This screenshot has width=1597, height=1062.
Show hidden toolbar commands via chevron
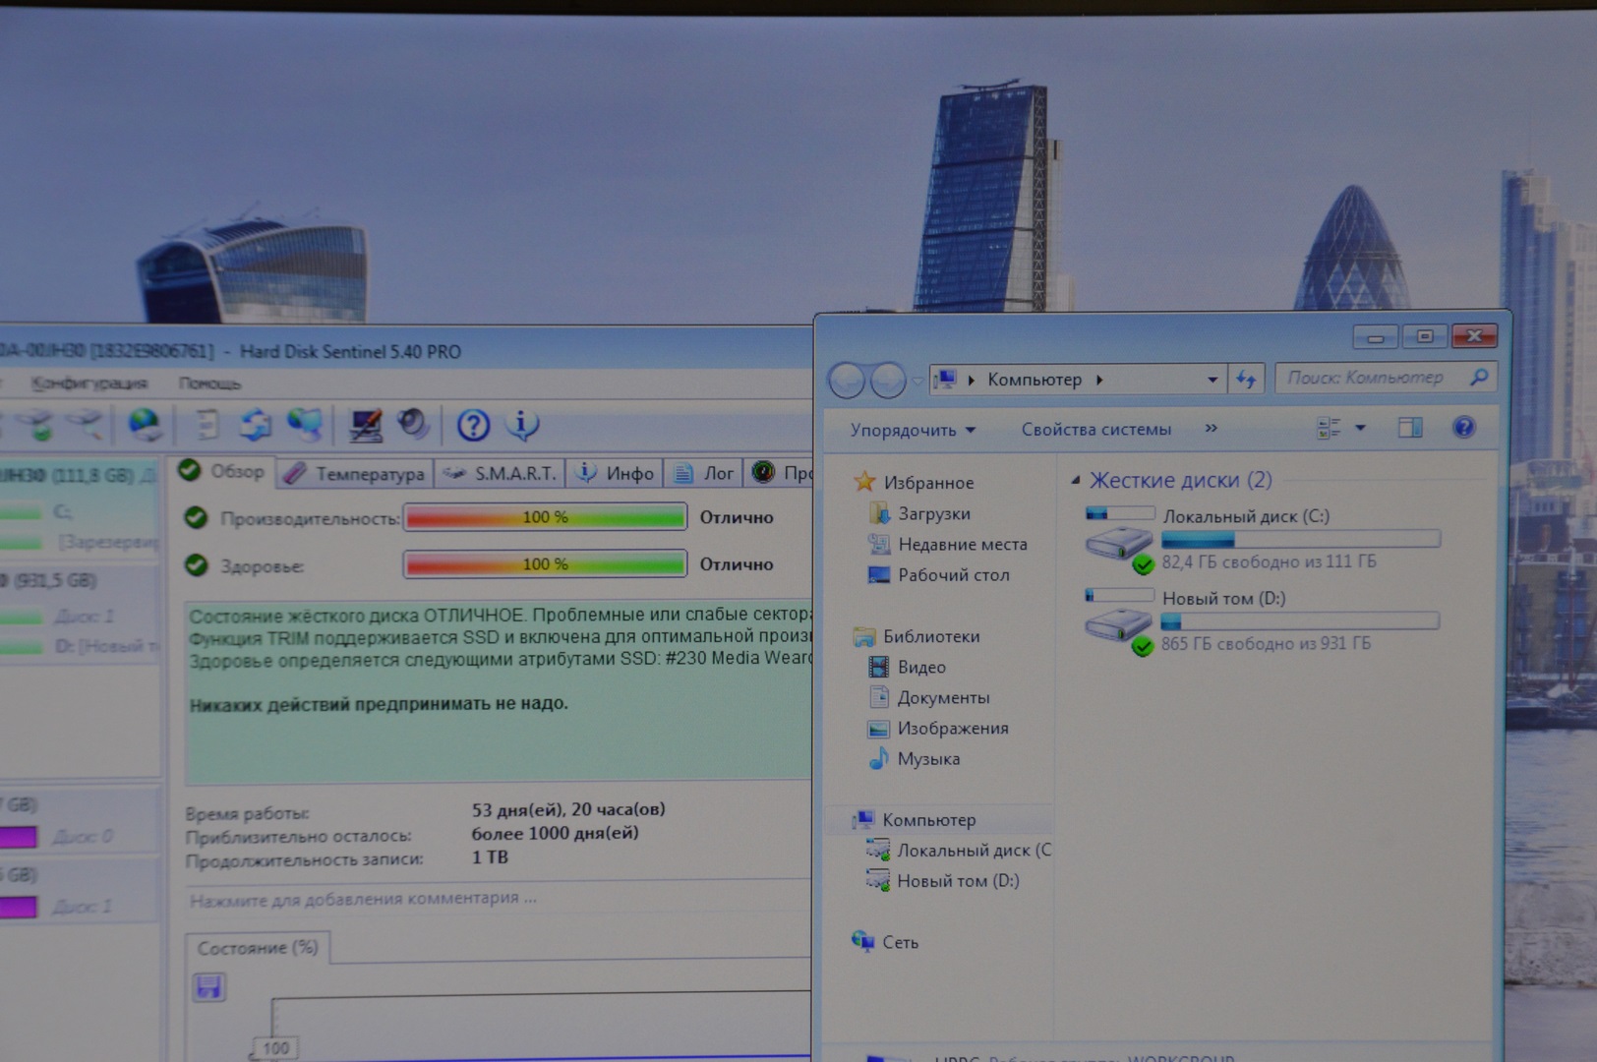click(x=1211, y=428)
